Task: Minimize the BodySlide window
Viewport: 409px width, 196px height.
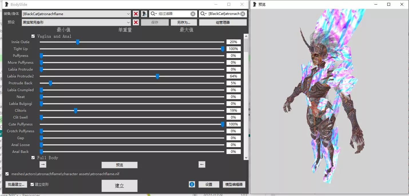Action: [x=215, y=4]
